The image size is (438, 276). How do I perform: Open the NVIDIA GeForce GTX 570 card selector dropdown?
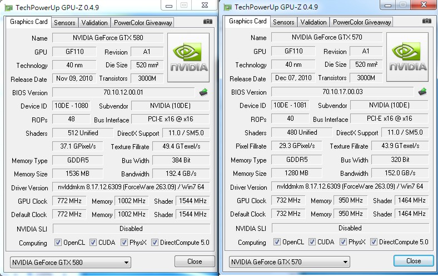pyautogui.click(x=290, y=262)
